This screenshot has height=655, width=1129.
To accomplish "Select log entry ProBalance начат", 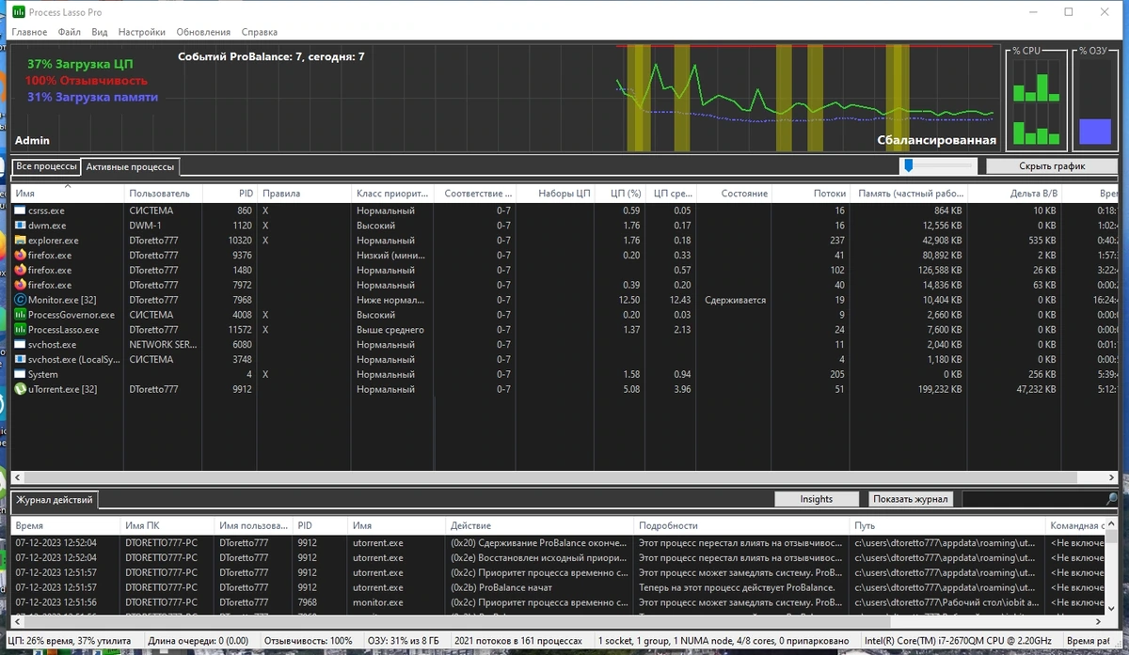I will point(501,587).
